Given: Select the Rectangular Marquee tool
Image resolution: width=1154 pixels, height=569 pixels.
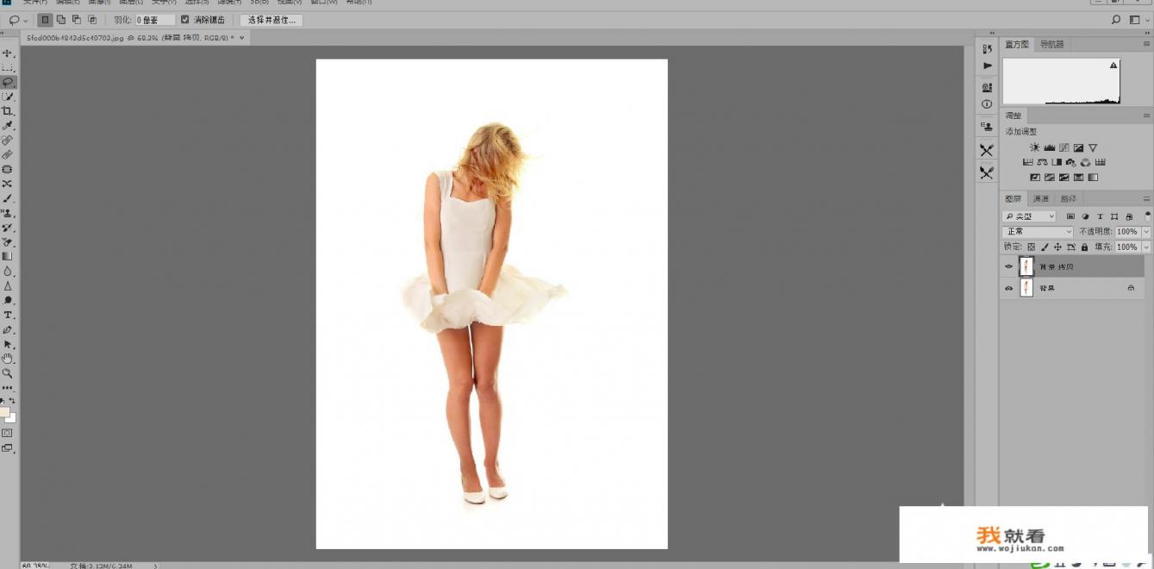Looking at the screenshot, I should point(8,67).
